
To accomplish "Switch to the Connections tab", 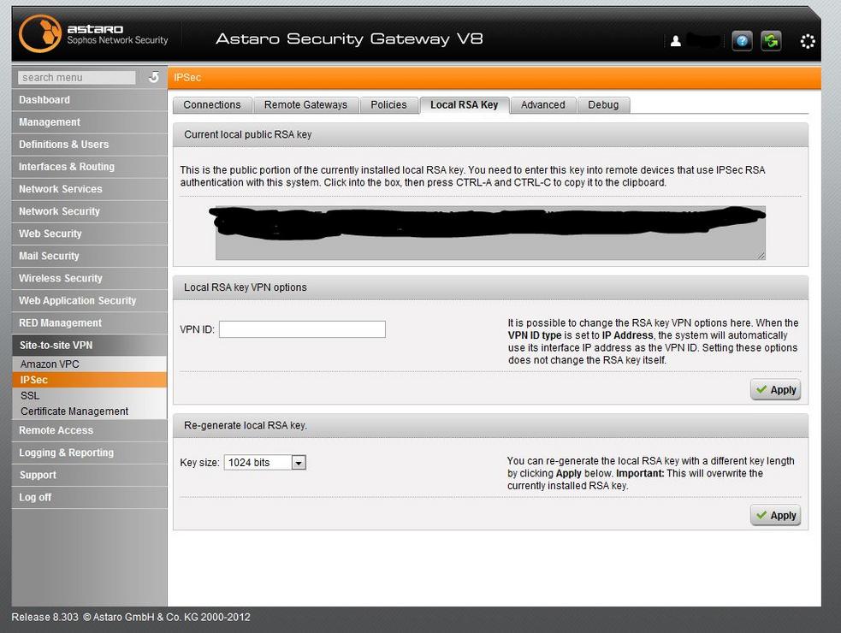I will [212, 104].
